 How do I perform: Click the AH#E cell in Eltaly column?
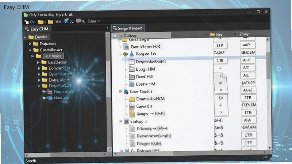[x=248, y=90]
